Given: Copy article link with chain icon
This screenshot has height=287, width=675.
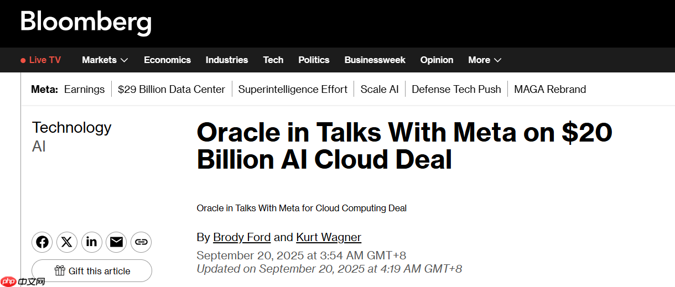Looking at the screenshot, I should tap(141, 242).
